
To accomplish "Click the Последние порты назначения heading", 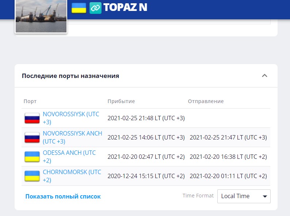I will [70, 76].
